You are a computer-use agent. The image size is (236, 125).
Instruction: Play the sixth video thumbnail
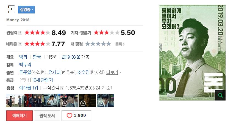[105, 100]
